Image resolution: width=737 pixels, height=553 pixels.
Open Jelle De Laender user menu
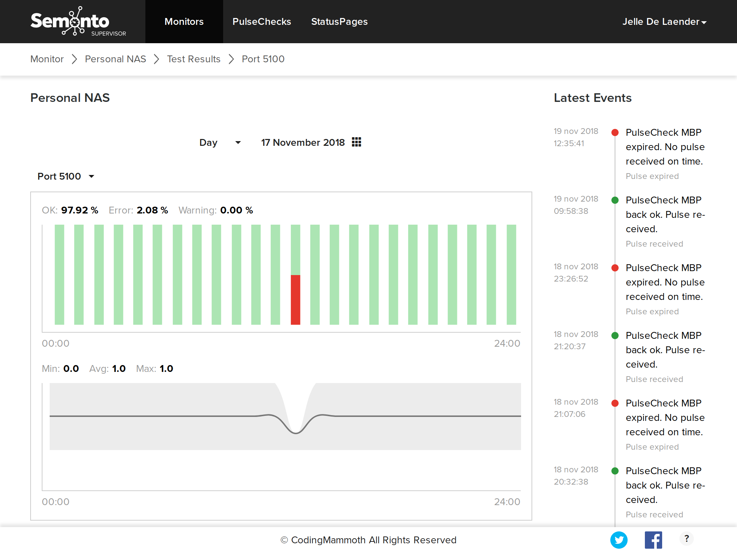click(664, 22)
